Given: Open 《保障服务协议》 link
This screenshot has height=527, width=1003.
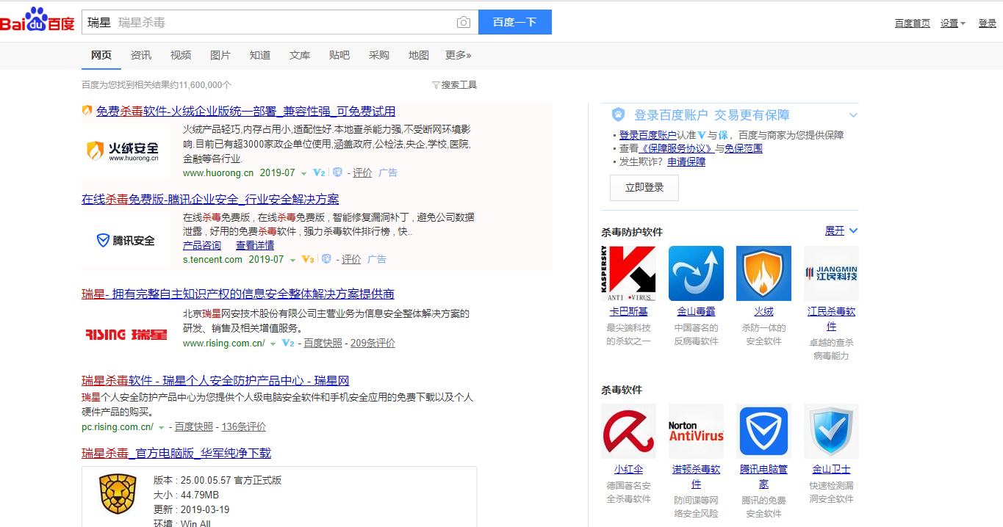Looking at the screenshot, I should [x=677, y=148].
